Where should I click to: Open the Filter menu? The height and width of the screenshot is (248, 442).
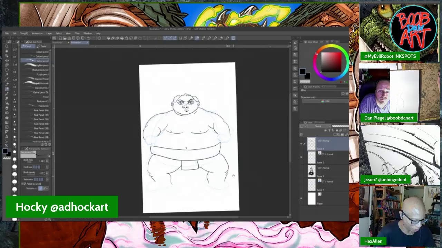[77, 33]
